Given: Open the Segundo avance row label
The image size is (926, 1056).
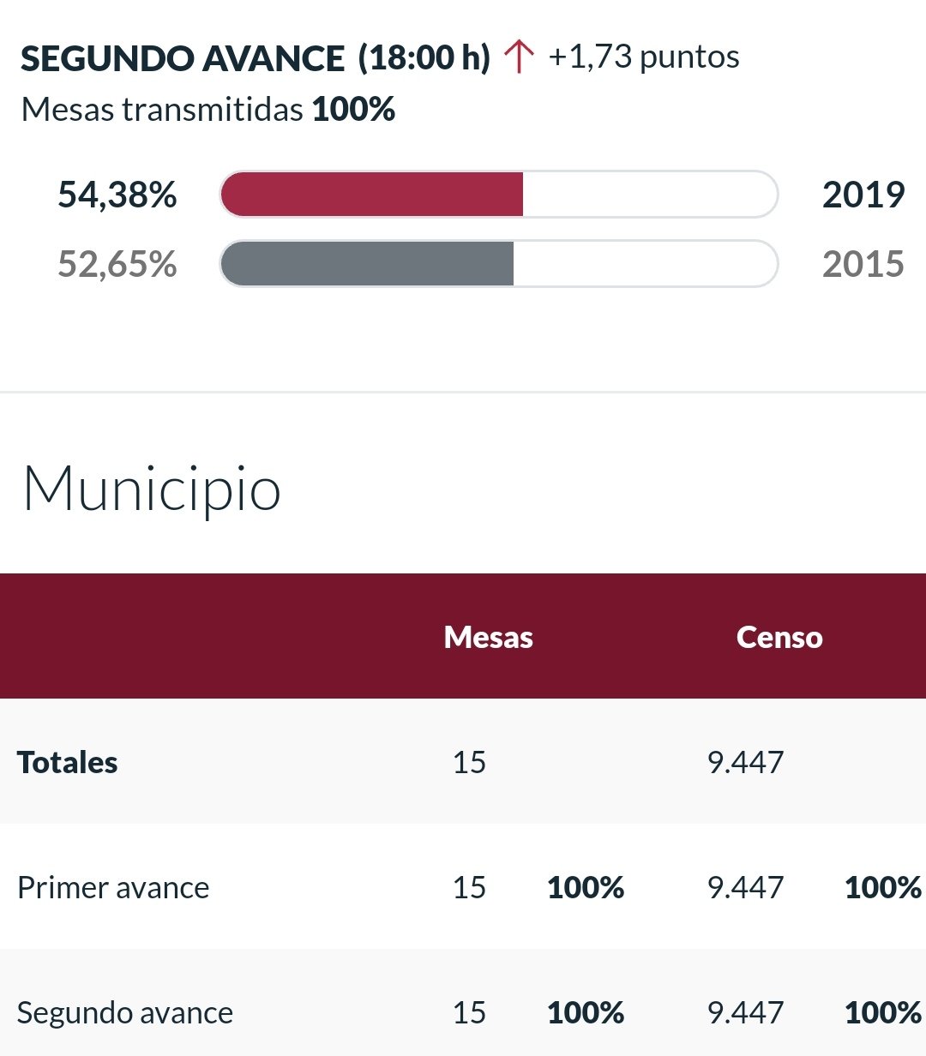Looking at the screenshot, I should [125, 1012].
